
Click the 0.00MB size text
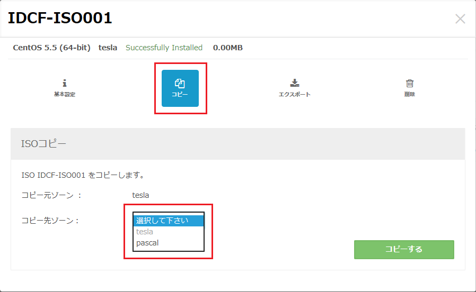click(x=228, y=48)
